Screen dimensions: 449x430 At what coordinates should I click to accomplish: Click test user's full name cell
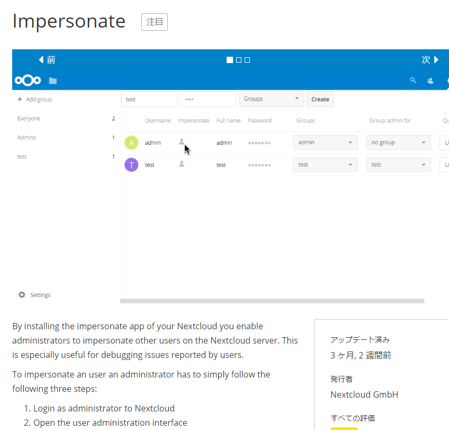point(221,165)
